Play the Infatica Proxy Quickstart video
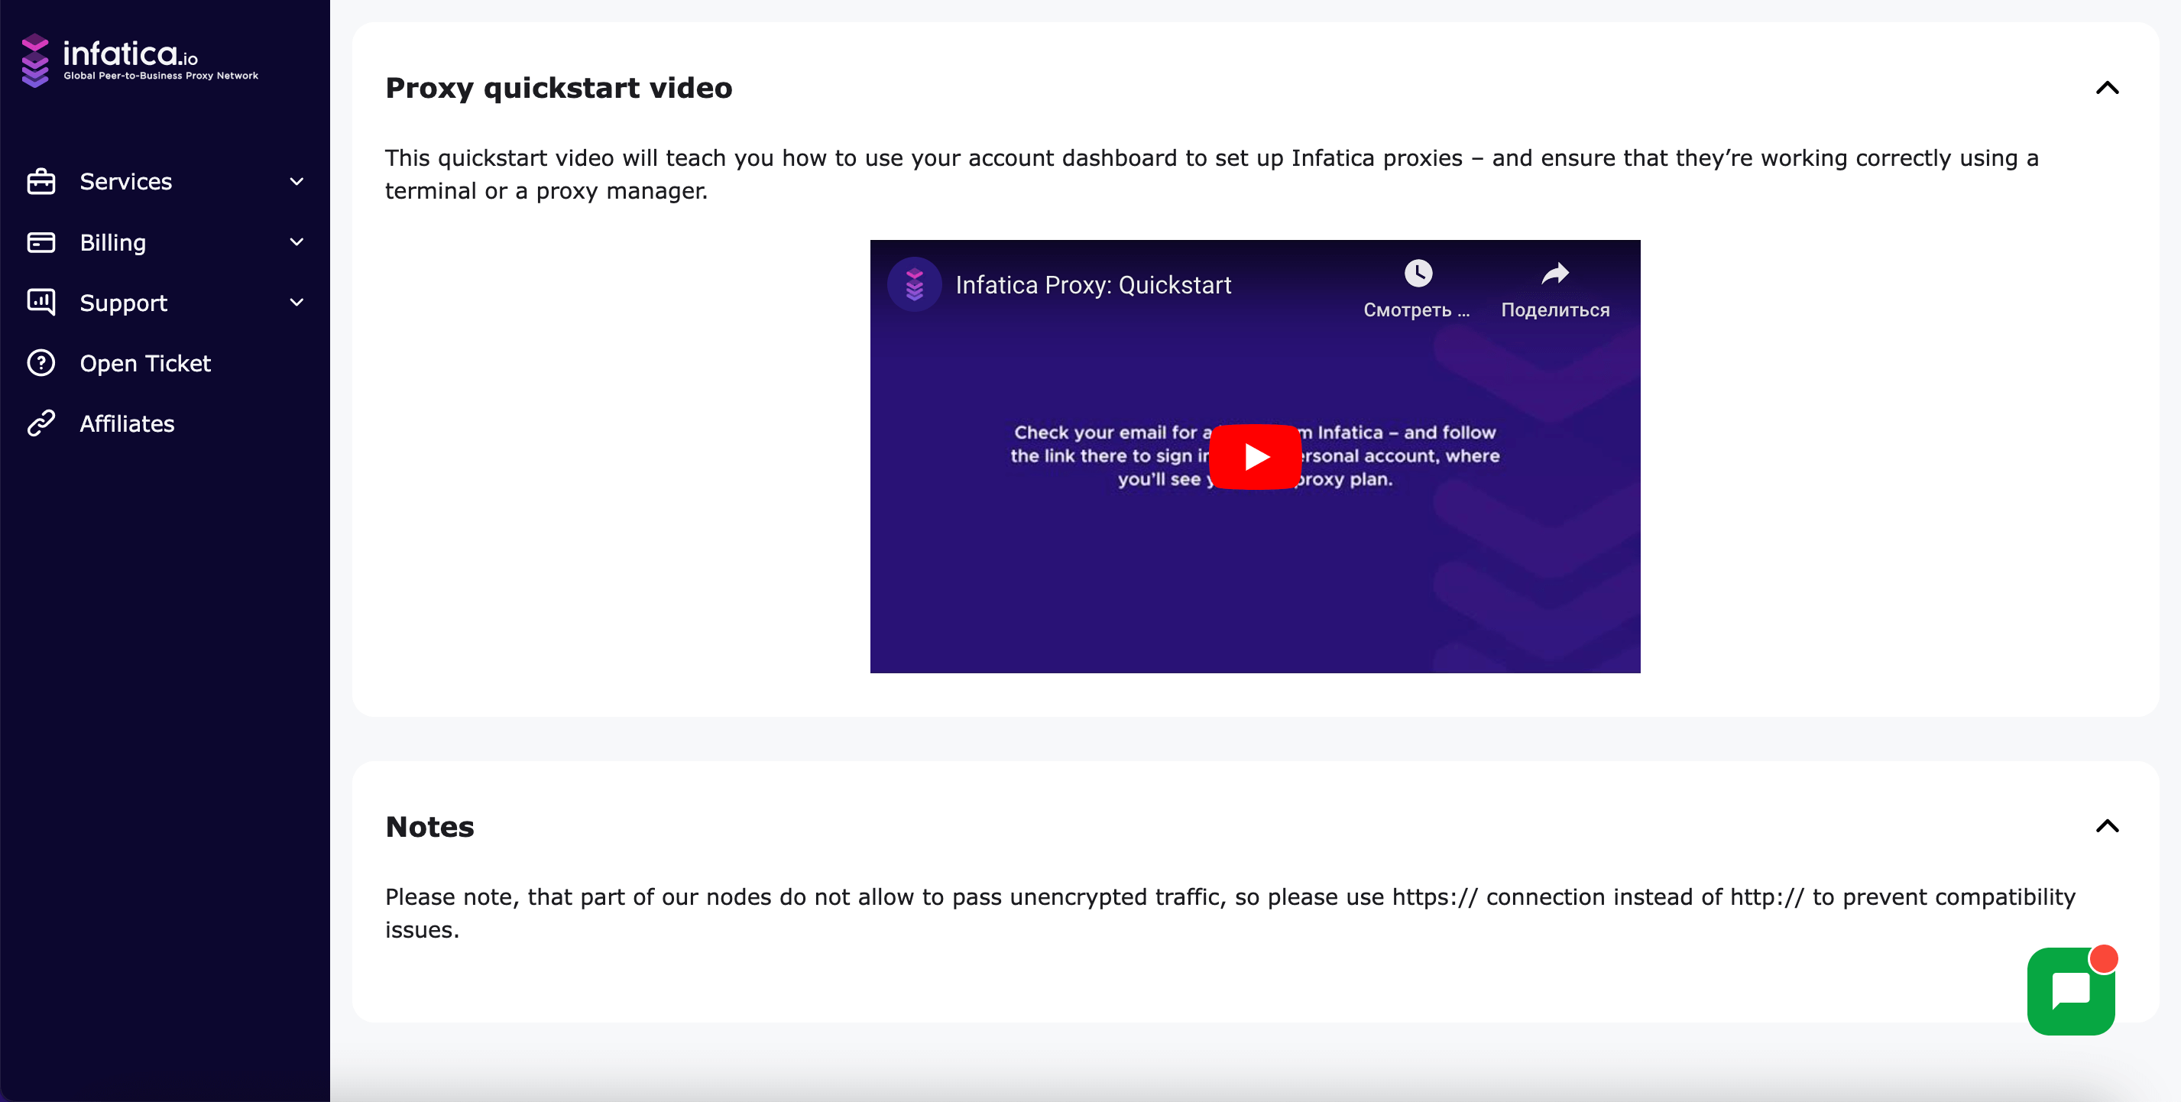Image resolution: width=2181 pixels, height=1102 pixels. coord(1255,456)
